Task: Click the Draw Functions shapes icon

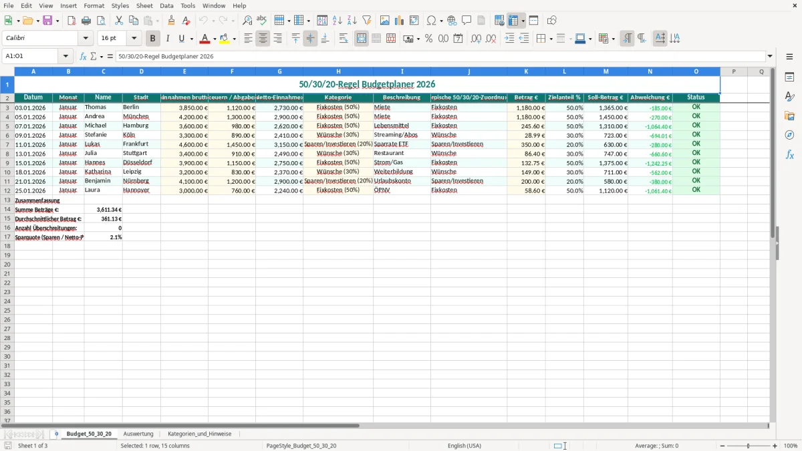Action: [552, 21]
